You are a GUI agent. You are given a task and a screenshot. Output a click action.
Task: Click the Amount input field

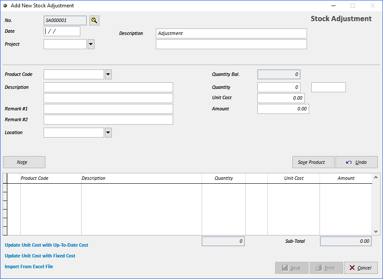(x=283, y=109)
